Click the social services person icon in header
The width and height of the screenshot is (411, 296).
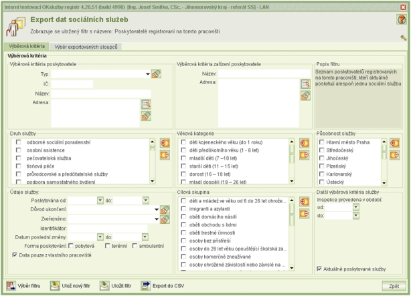tap(15, 27)
